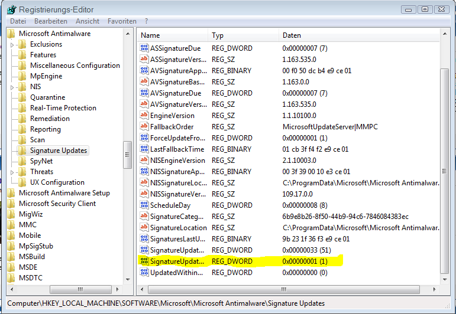Click the tree pane horizontal scrollbar thumb
The image size is (456, 314).
click(x=80, y=289)
